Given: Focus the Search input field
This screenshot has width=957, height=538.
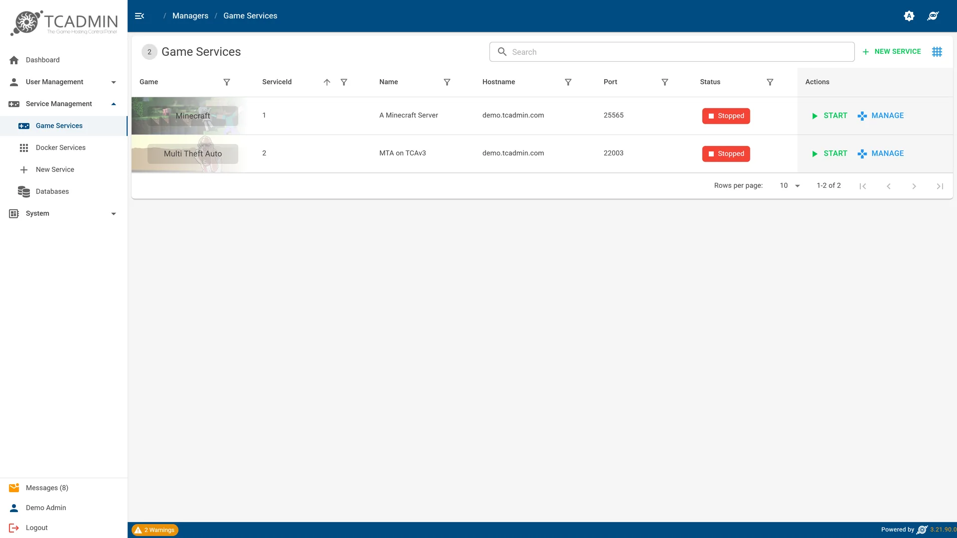Looking at the screenshot, I should point(672,52).
